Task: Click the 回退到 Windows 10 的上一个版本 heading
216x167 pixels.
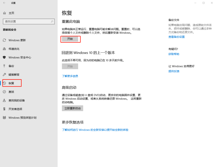Action: (88, 53)
